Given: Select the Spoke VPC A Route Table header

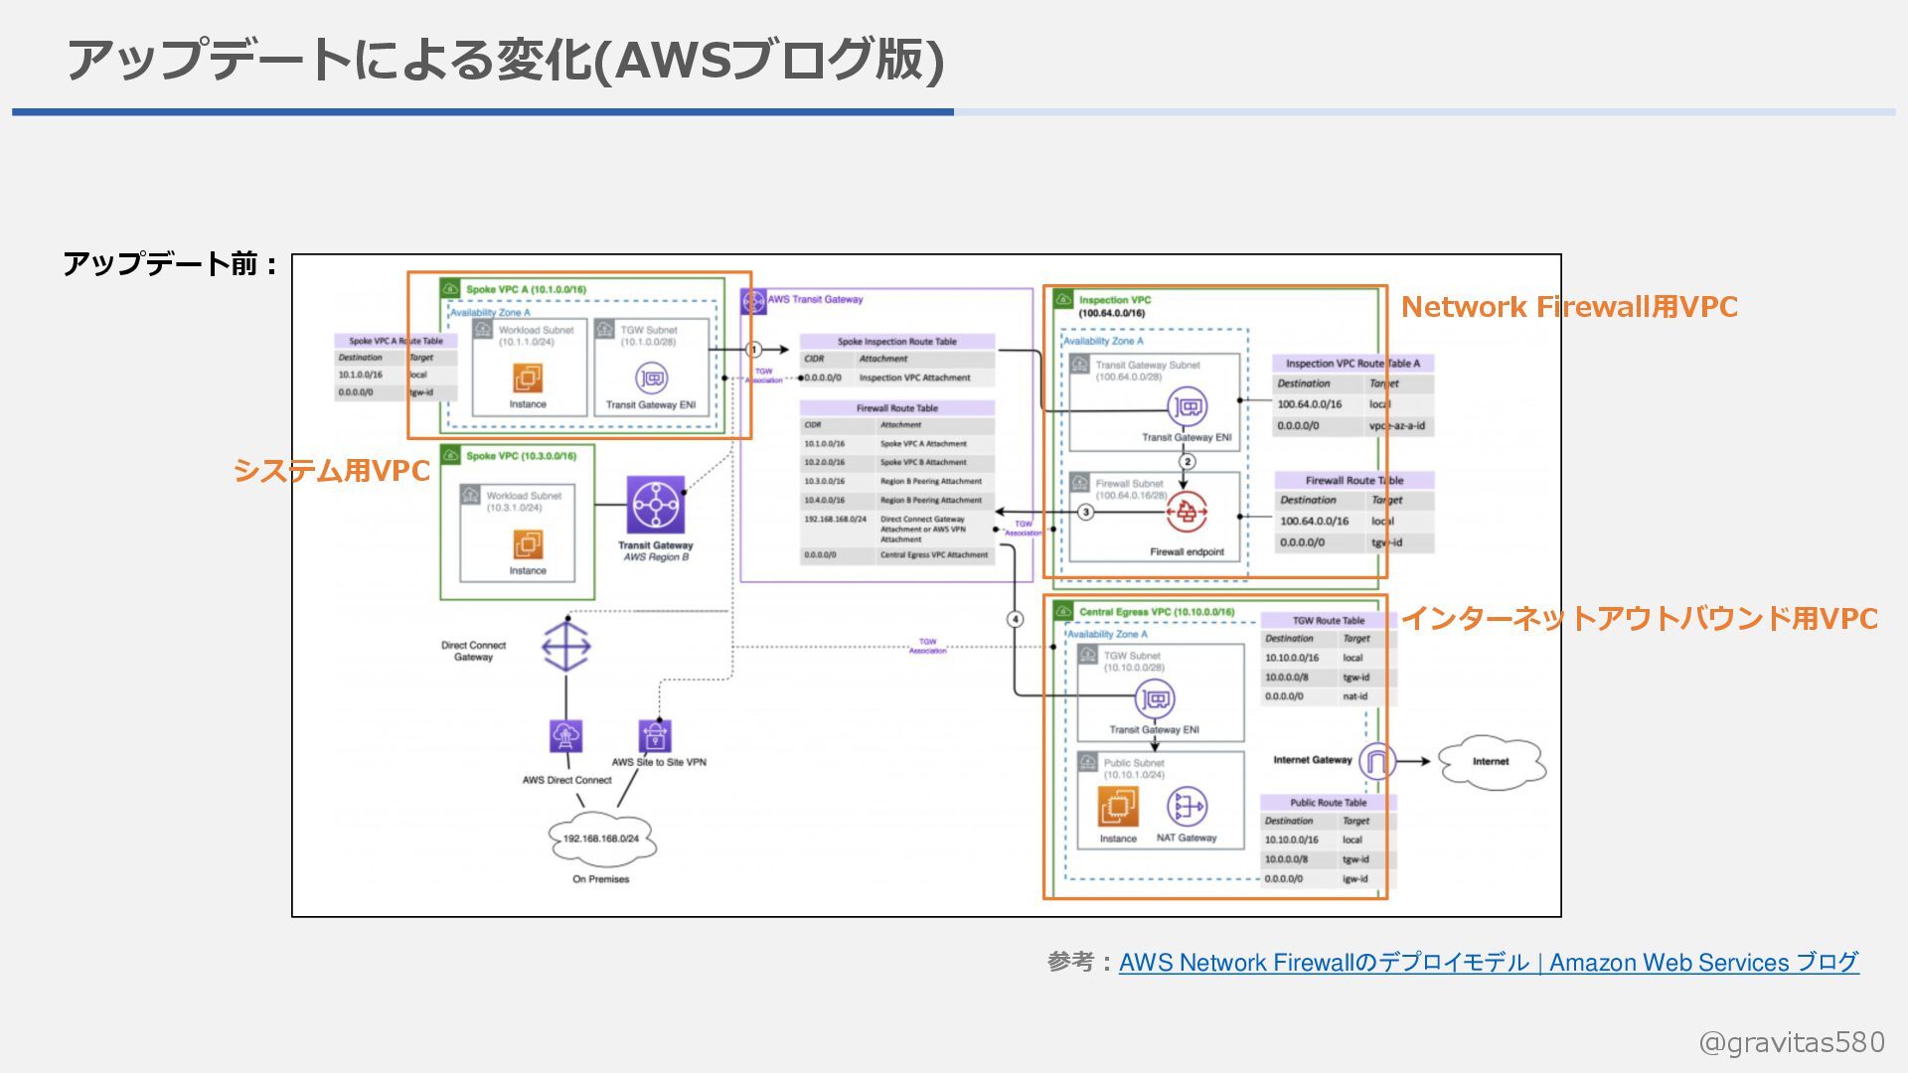Looking at the screenshot, I should 397,341.
